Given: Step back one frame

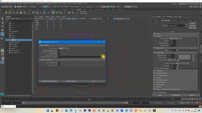Looking at the screenshot, I should [185, 99].
